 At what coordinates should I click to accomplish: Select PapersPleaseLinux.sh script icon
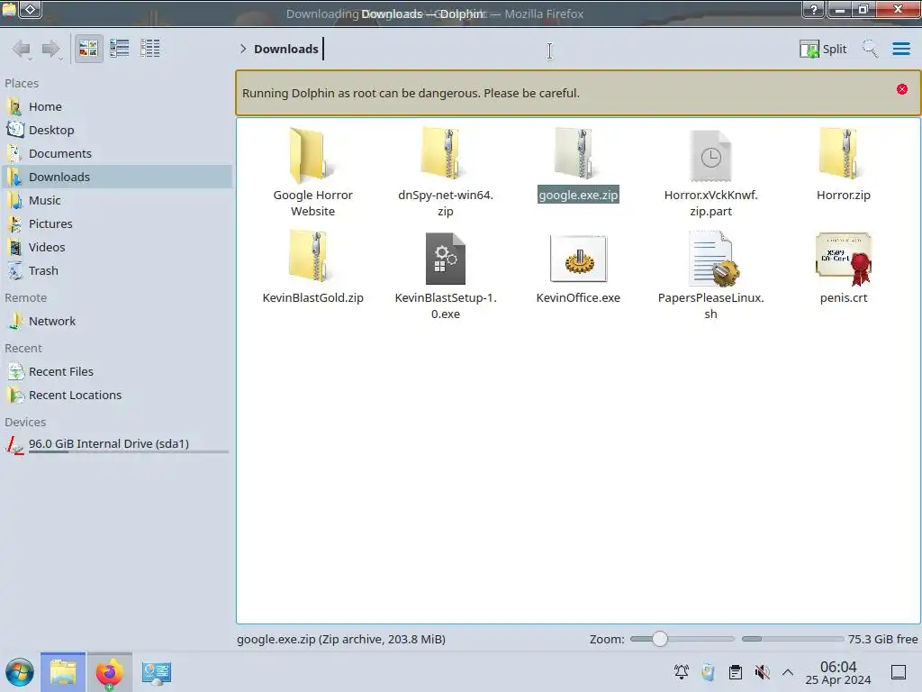713,259
